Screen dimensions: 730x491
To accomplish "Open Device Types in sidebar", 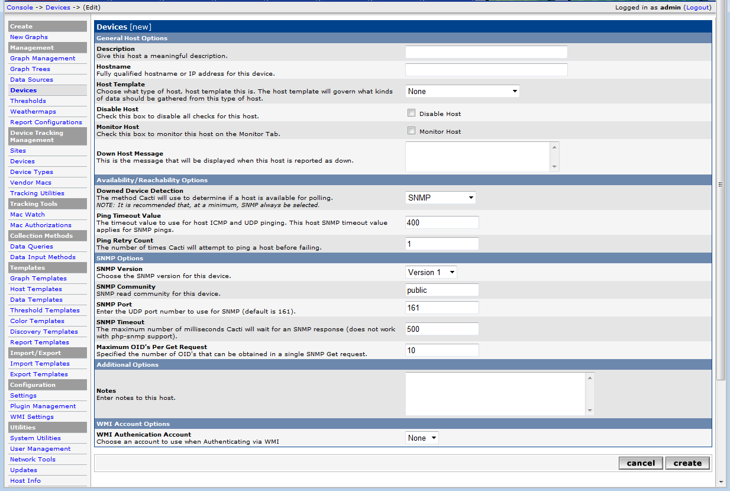I will [x=31, y=172].
